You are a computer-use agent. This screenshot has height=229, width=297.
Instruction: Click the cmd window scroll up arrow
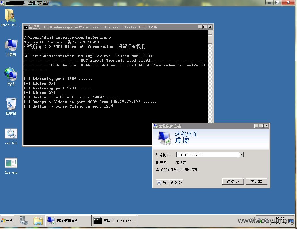click(210, 33)
